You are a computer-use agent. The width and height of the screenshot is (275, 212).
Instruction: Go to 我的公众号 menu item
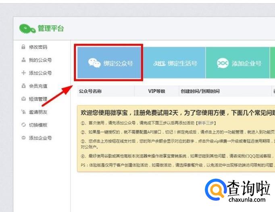pos(40,60)
